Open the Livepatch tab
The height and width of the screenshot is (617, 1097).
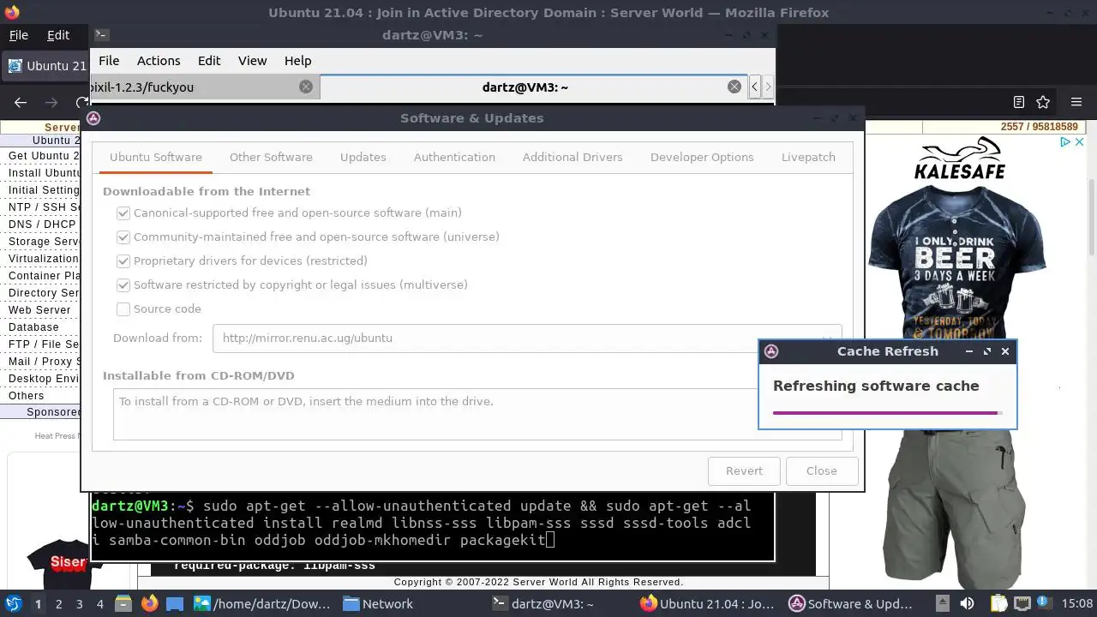[x=808, y=157]
